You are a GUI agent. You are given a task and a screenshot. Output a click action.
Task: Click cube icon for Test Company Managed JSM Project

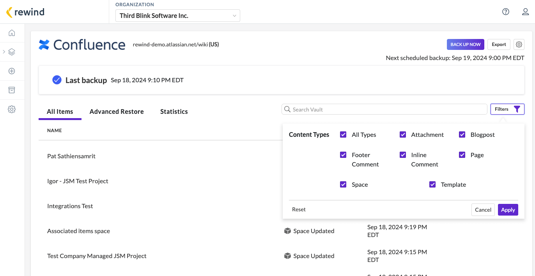coord(287,256)
